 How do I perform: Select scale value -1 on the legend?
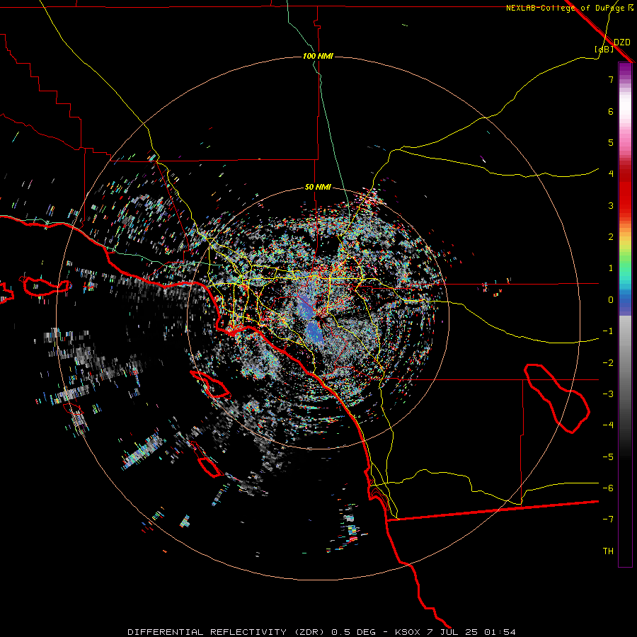point(608,331)
